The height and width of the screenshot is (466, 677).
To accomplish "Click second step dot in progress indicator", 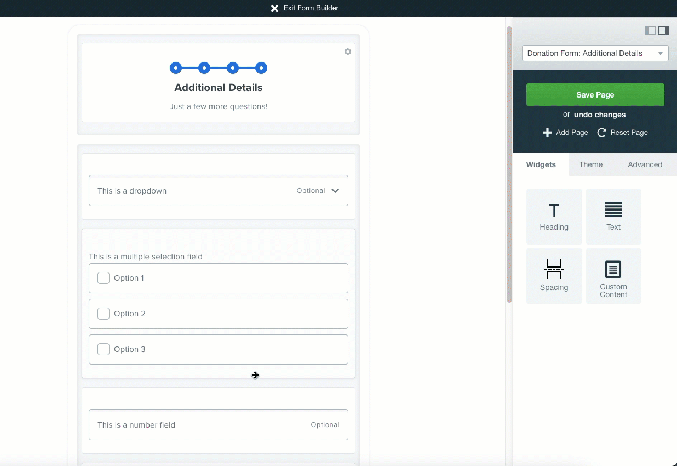I will coord(204,68).
